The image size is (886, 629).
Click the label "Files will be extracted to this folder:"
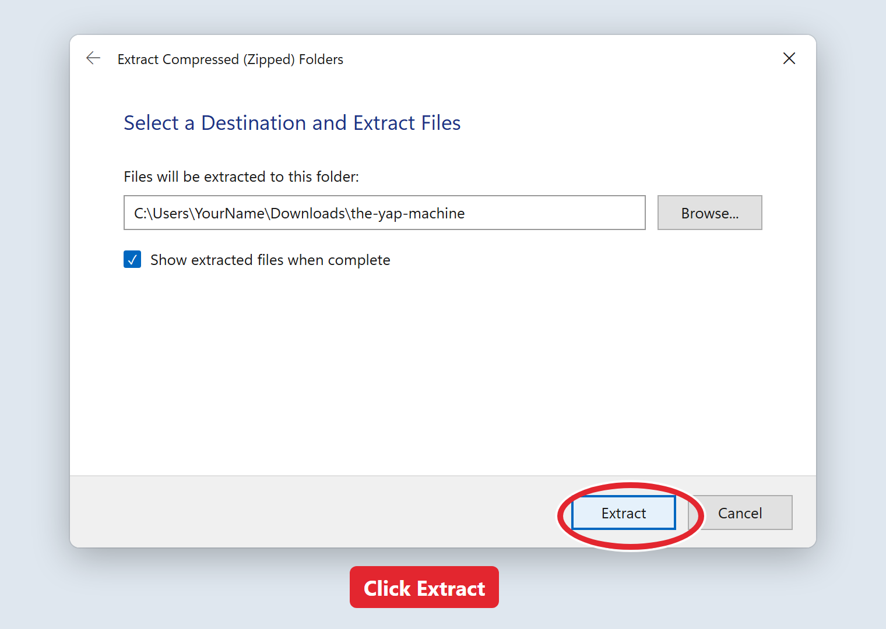(x=241, y=176)
